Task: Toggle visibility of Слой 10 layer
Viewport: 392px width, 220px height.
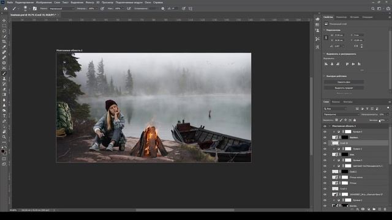Action: tap(325, 143)
